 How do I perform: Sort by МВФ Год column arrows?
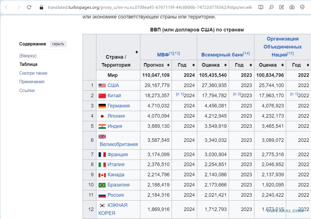(194, 65)
